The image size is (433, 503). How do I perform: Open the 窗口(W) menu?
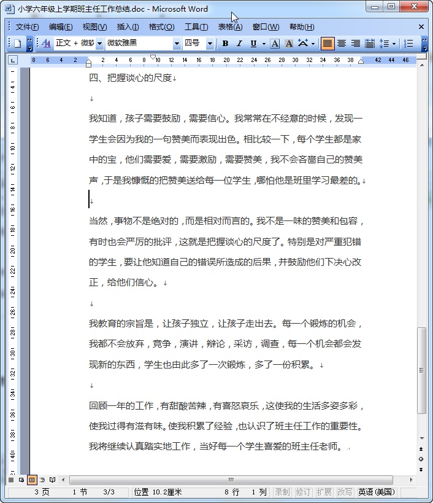[x=266, y=27]
